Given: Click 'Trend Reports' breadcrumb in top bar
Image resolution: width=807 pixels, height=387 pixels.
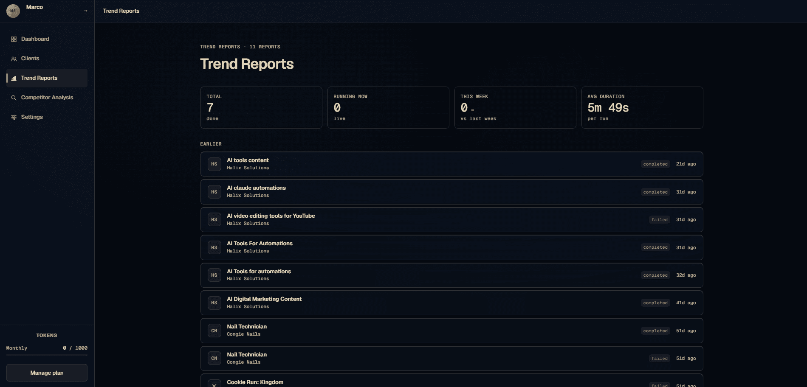Looking at the screenshot, I should click(121, 11).
